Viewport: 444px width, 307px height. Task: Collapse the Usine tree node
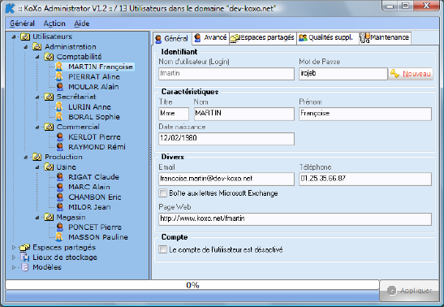tap(37, 167)
